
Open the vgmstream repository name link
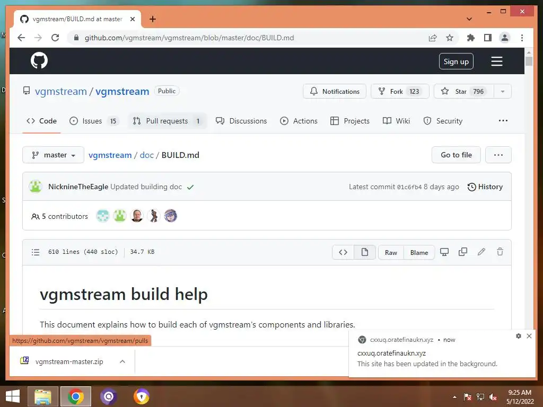pyautogui.click(x=122, y=91)
